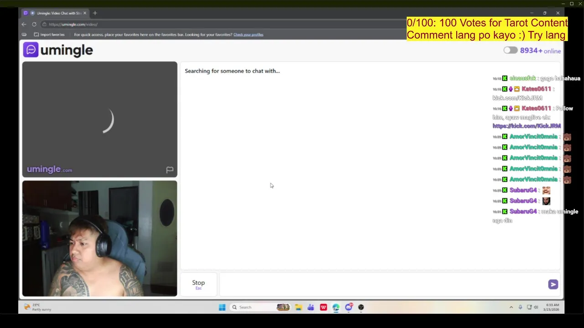Toggle the switch next to 8934+ online
Image resolution: width=584 pixels, height=328 pixels.
511,51
